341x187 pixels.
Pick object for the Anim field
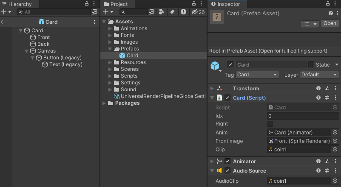click(x=335, y=132)
